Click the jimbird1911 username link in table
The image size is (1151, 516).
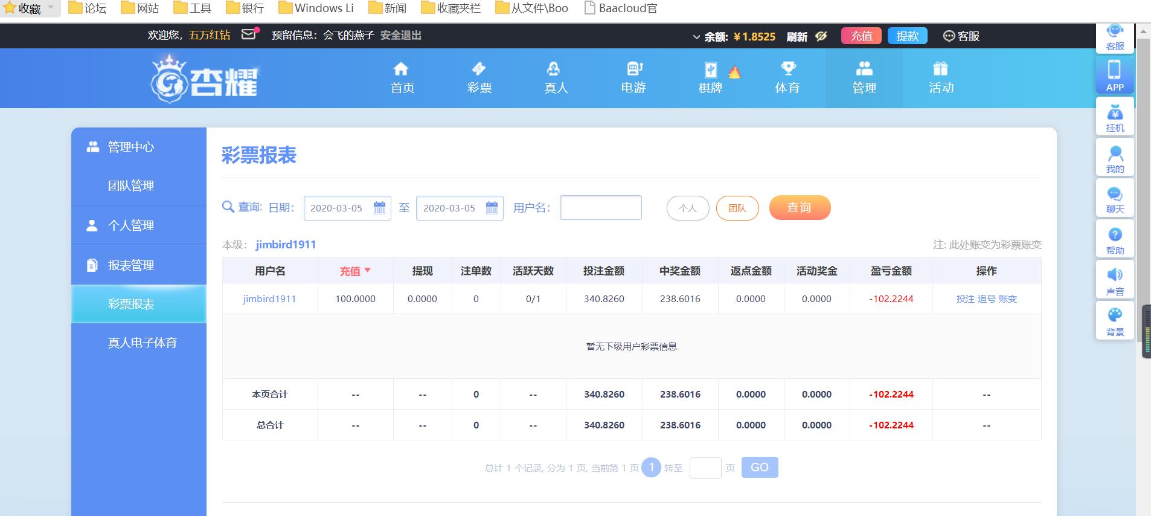(269, 298)
